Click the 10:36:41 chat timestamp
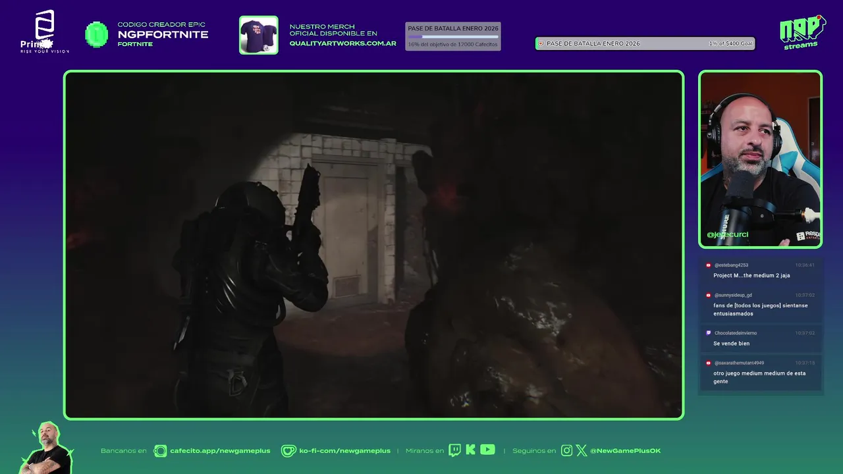The height and width of the screenshot is (474, 843). (x=805, y=265)
